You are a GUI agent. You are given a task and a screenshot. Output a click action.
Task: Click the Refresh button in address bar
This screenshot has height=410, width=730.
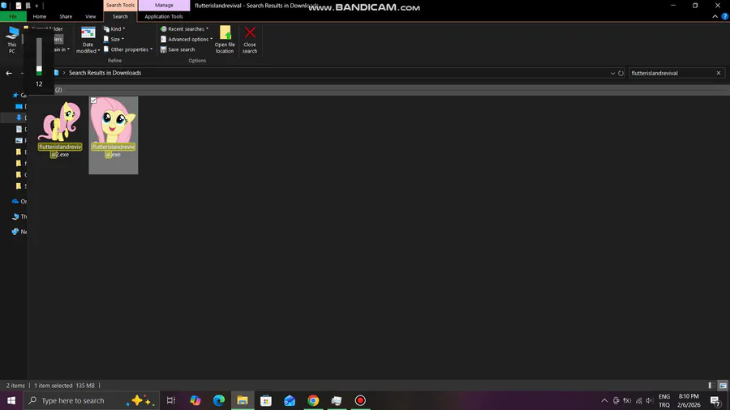coord(620,74)
